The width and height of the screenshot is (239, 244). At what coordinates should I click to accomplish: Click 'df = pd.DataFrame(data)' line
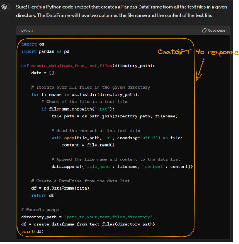pos(60,188)
